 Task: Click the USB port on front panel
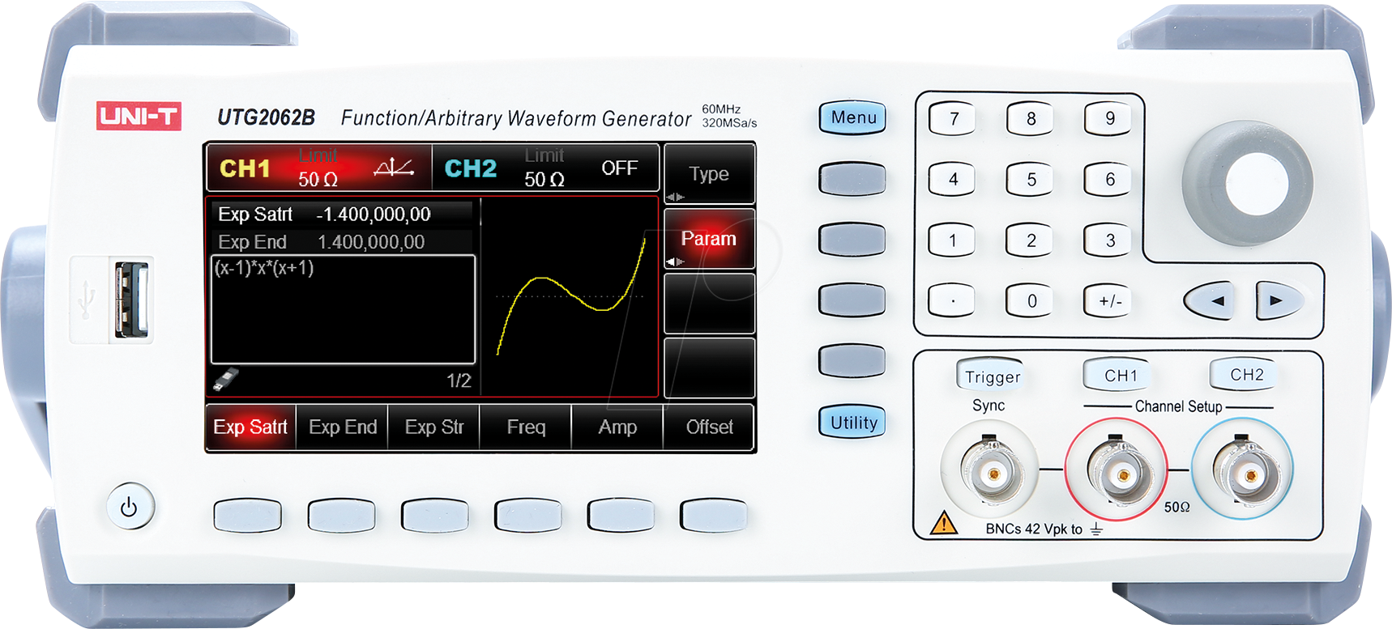pyautogui.click(x=130, y=300)
